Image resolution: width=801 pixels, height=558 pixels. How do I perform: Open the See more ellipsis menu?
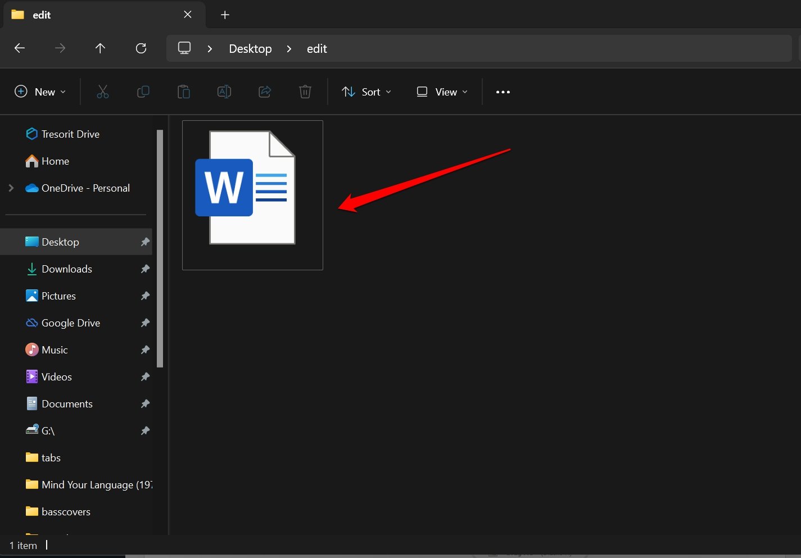pyautogui.click(x=503, y=92)
